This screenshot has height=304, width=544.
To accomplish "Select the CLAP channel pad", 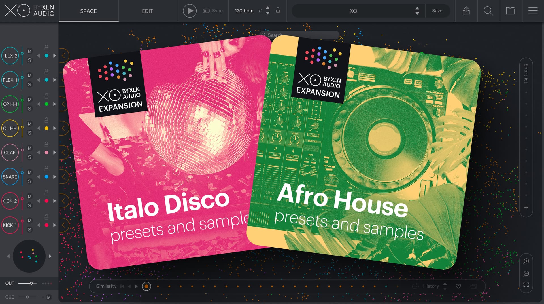I will tap(10, 153).
